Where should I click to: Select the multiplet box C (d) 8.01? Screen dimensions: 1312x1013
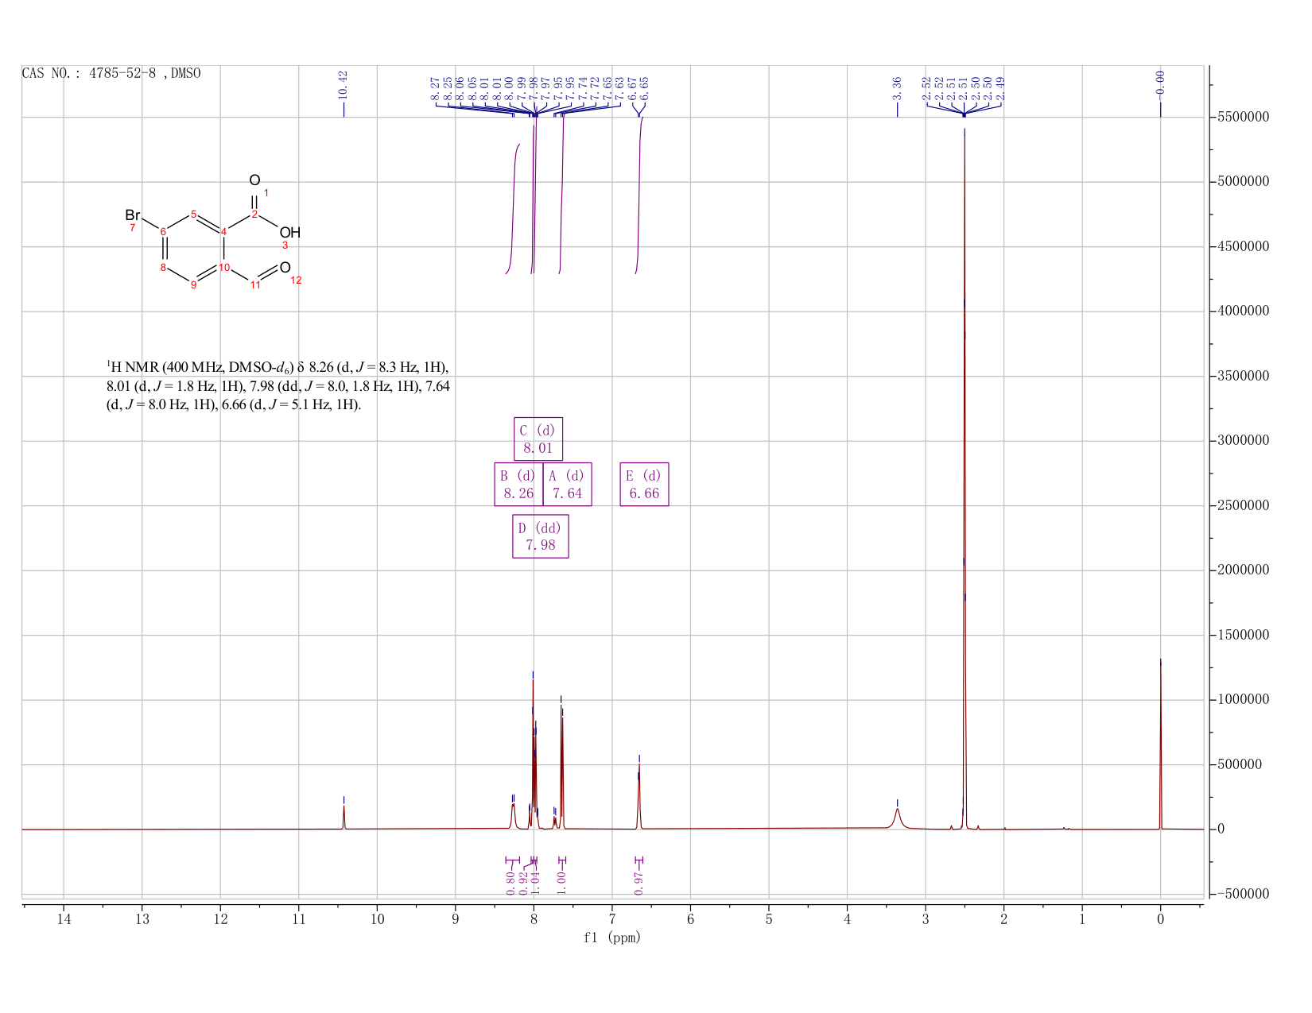538,439
